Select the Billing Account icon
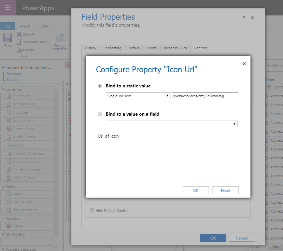 coord(9,162)
